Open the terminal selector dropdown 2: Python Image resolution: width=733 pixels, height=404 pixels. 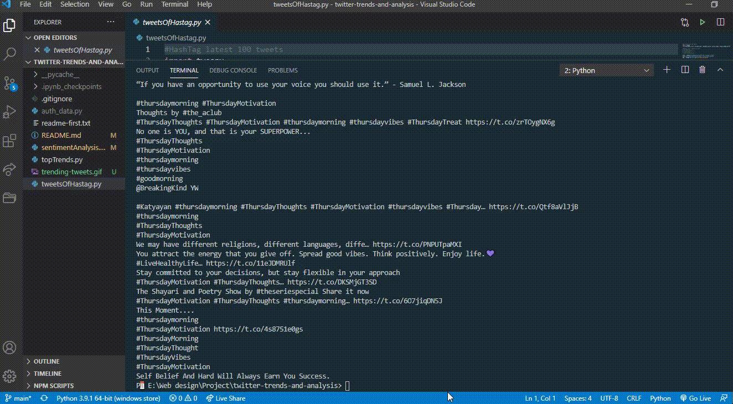click(606, 70)
